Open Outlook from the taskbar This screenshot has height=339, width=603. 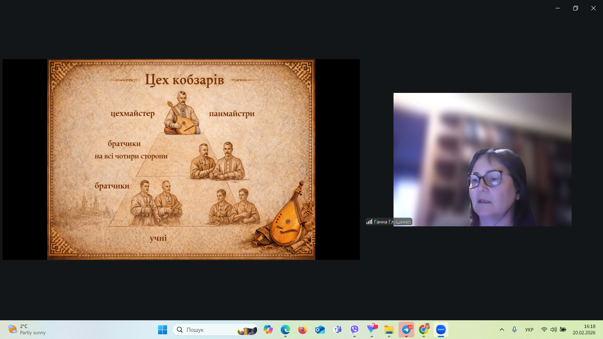(x=320, y=330)
